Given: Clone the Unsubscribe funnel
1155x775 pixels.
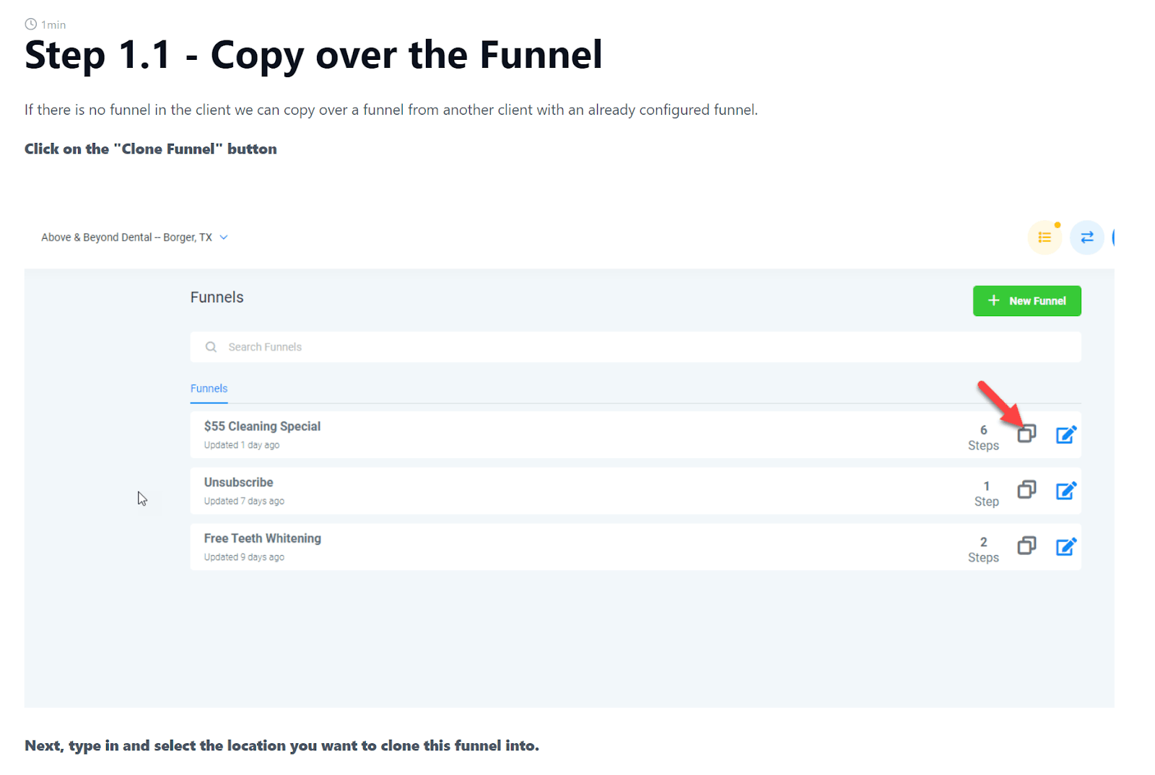Looking at the screenshot, I should tap(1026, 490).
